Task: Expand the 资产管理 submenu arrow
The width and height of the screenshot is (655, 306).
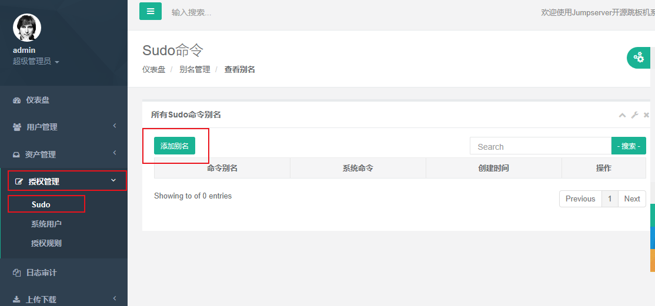Action: click(x=115, y=153)
